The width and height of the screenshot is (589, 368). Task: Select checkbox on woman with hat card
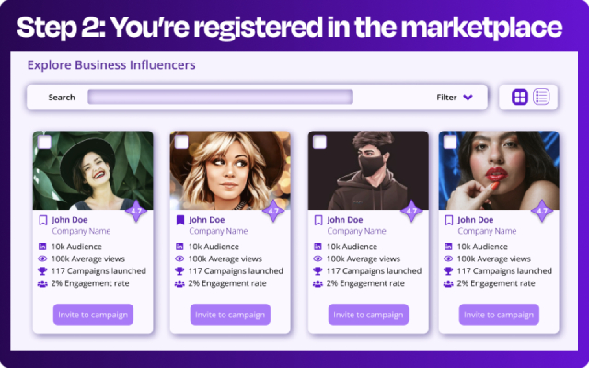(x=43, y=142)
